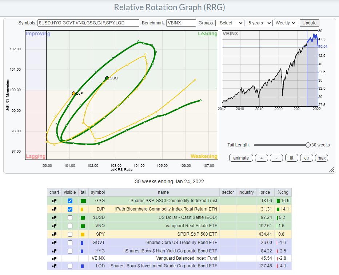
Task: Click the symbol column header
Action: click(x=98, y=192)
